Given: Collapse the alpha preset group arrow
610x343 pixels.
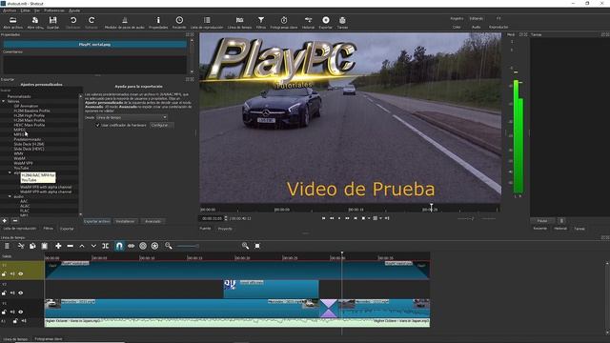Looking at the screenshot, I should [x=10, y=172].
